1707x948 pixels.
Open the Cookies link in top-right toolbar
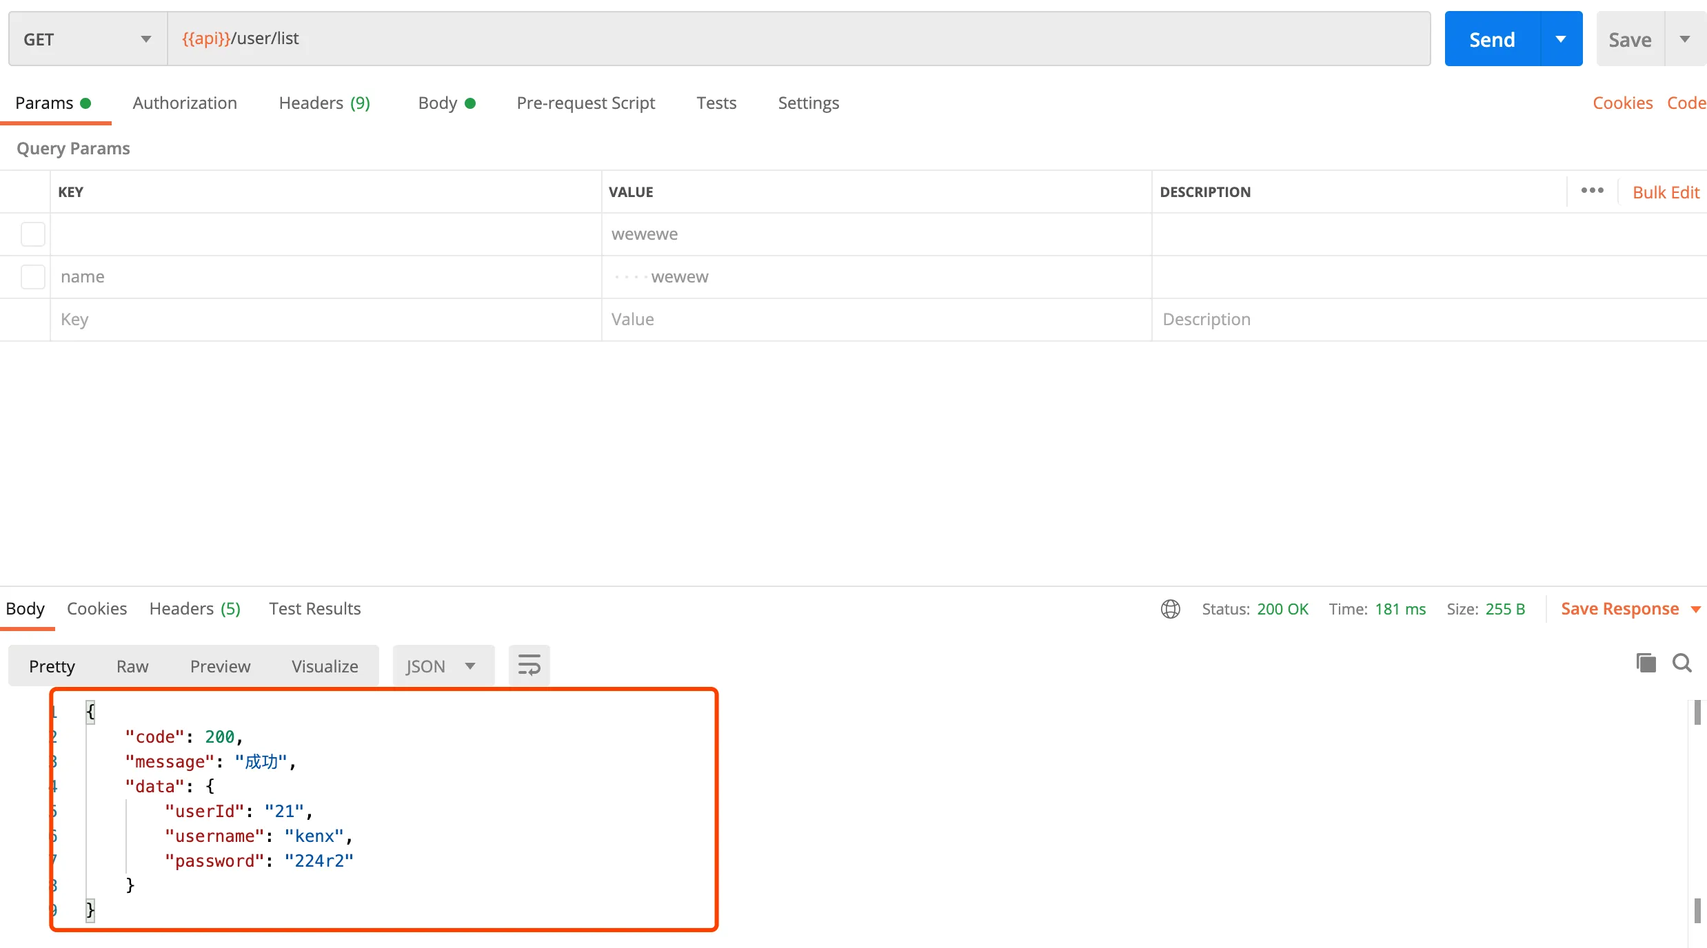(x=1623, y=103)
